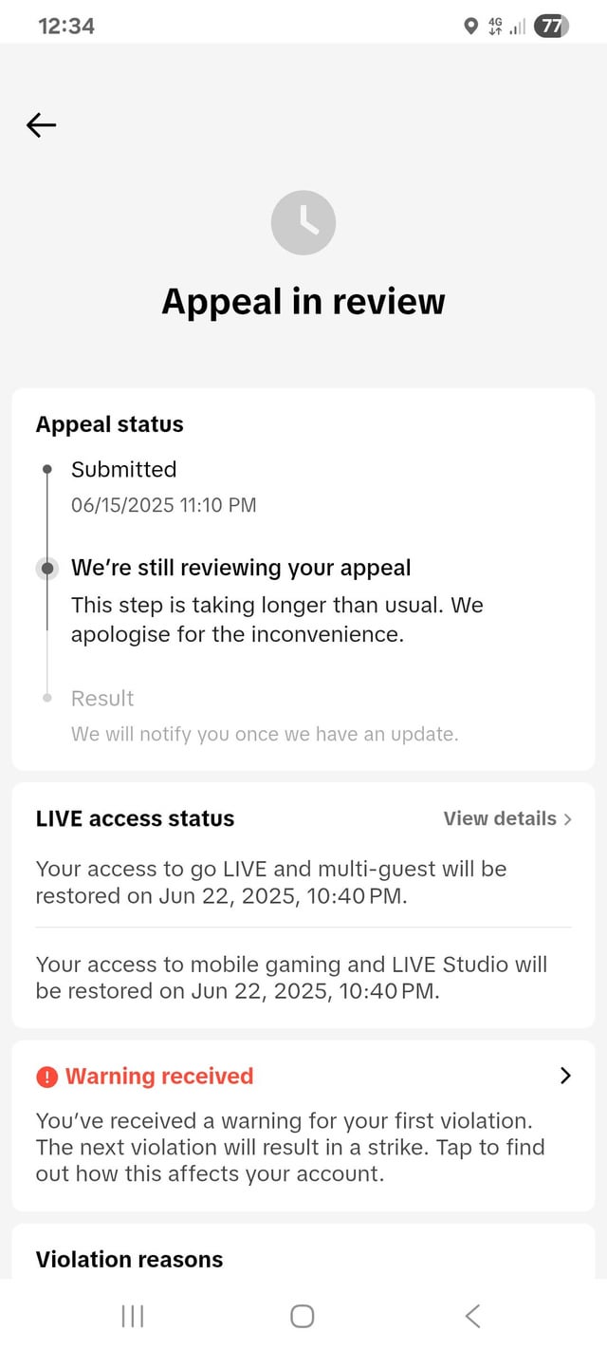Tap the back arrow at top left
The width and height of the screenshot is (607, 1350).
click(41, 124)
